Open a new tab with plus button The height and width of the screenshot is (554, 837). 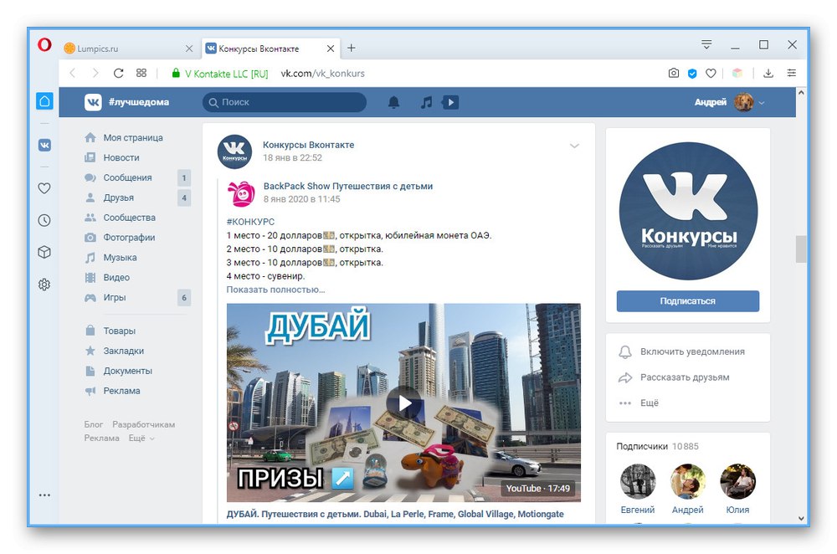(352, 48)
